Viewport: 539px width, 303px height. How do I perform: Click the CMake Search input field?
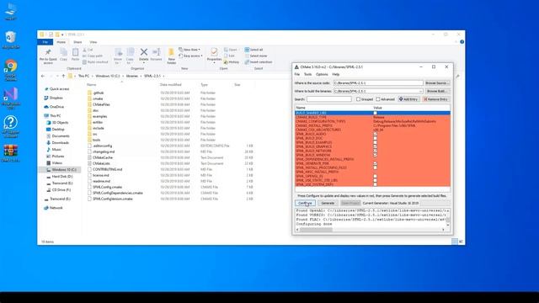click(x=329, y=99)
